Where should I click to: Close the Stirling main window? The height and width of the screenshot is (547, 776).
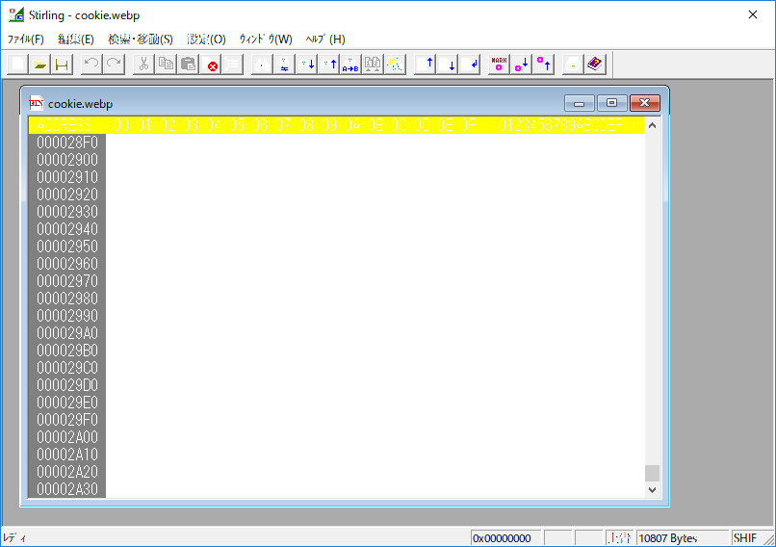click(x=753, y=14)
